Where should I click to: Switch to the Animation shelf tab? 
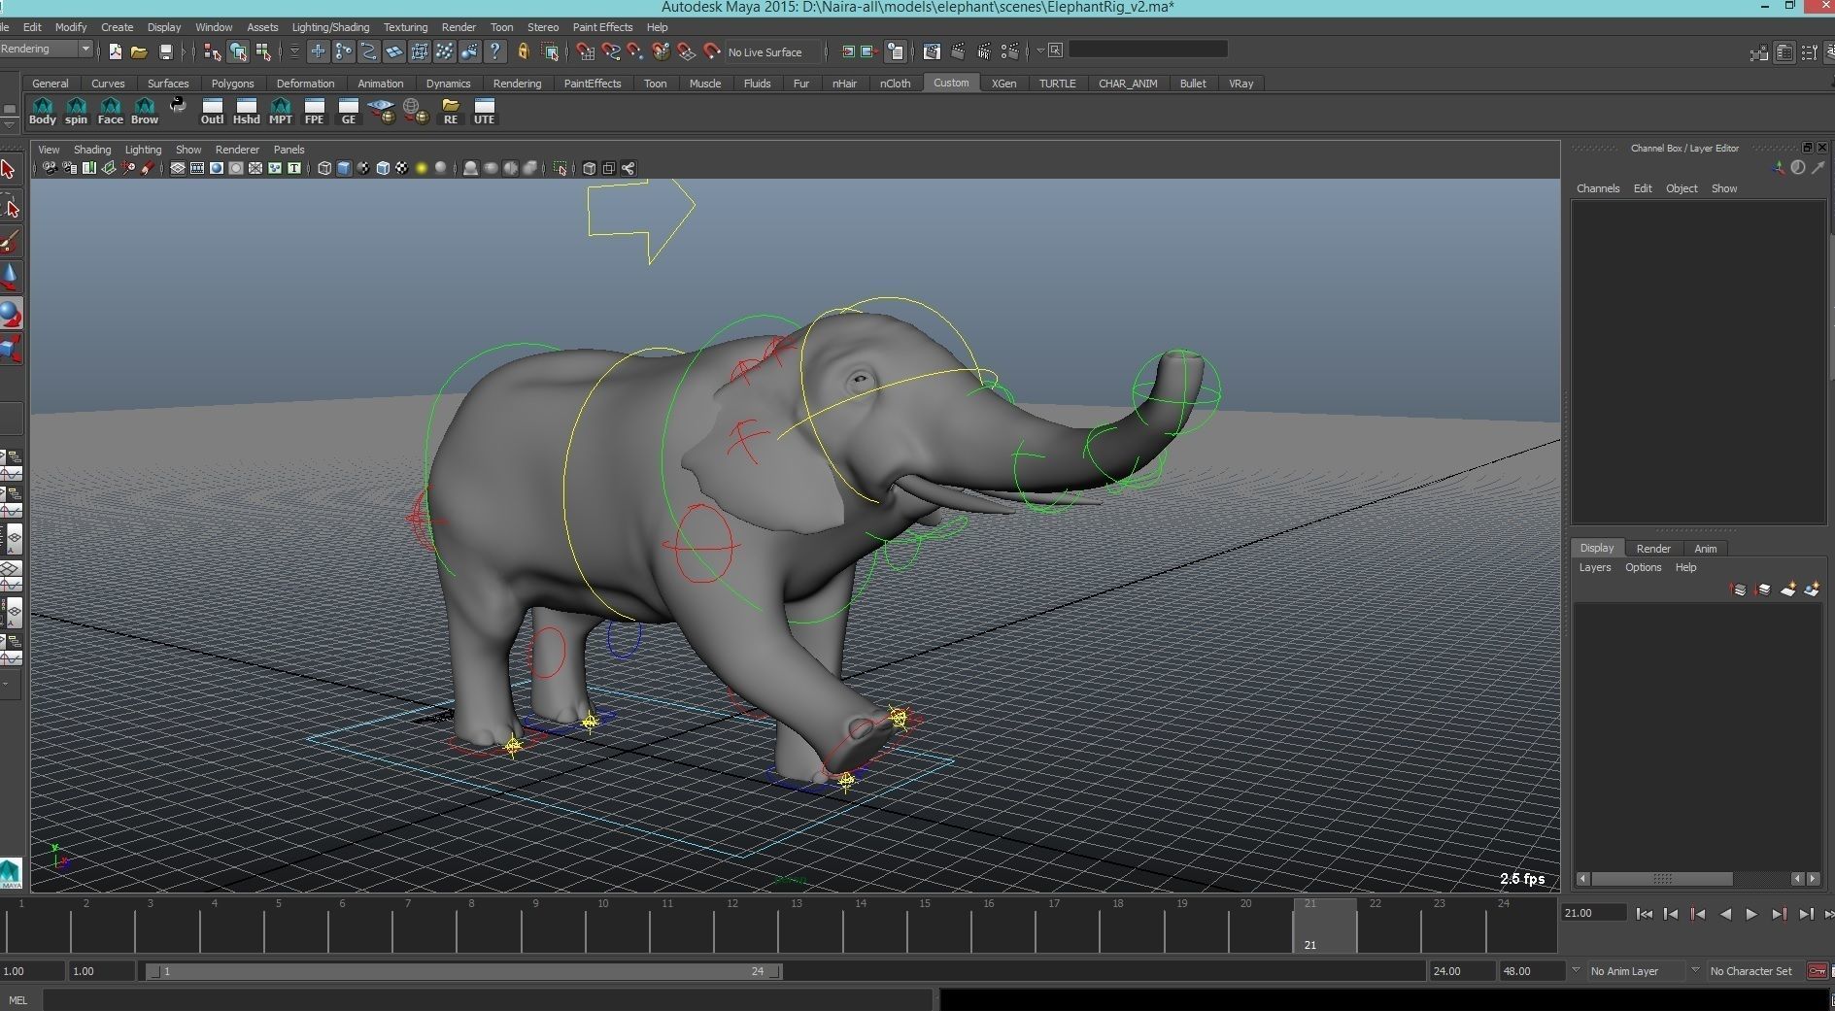click(380, 84)
